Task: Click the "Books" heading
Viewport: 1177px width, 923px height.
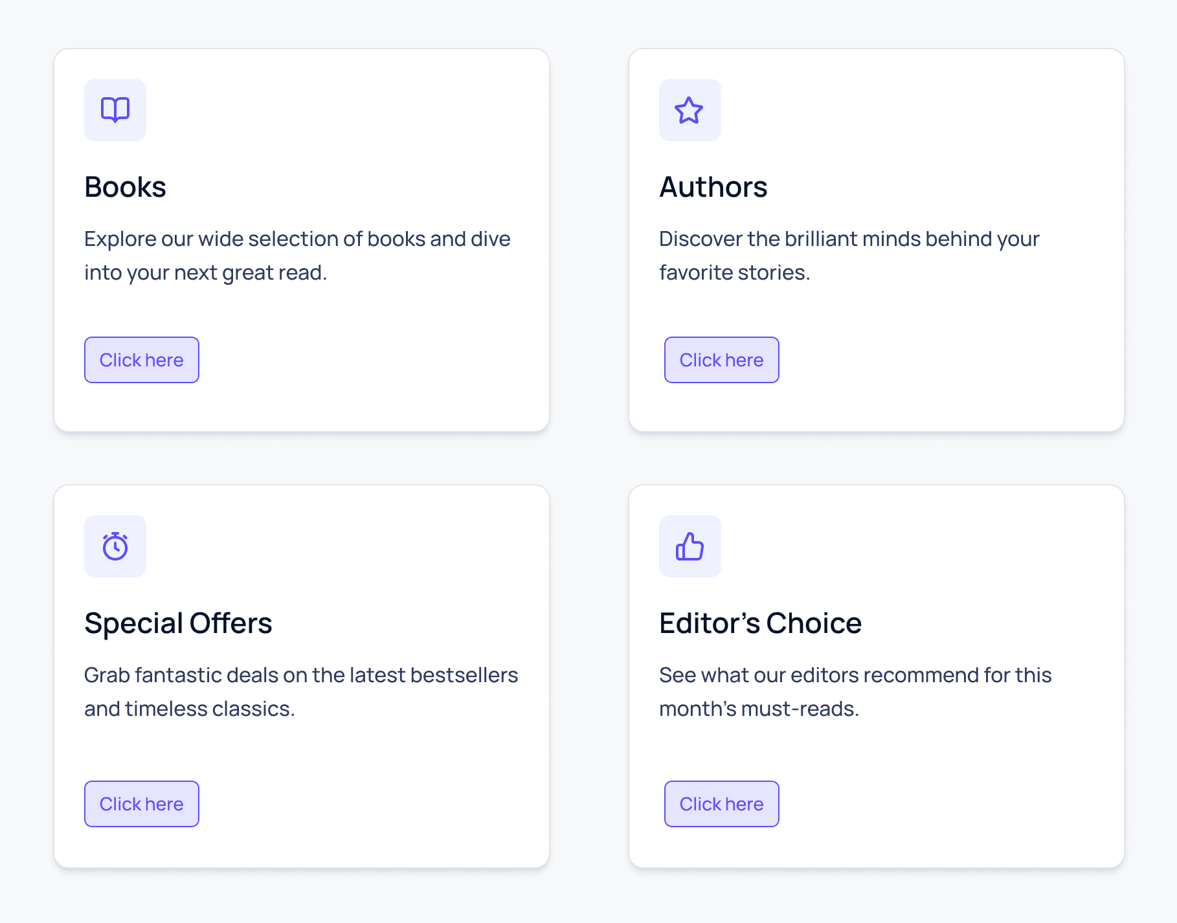Action: (x=126, y=187)
